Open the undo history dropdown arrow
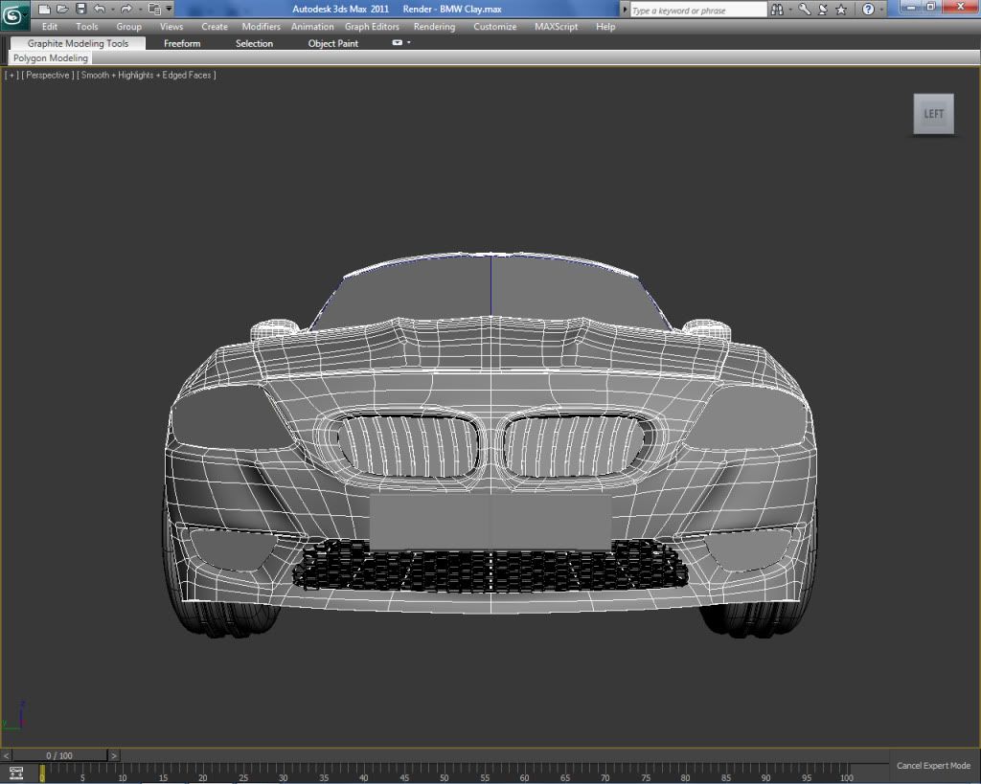981x784 pixels. 113,10
